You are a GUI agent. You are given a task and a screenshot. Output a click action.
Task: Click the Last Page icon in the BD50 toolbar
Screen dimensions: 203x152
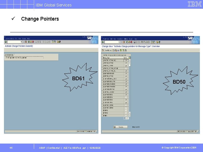pos(149,42)
